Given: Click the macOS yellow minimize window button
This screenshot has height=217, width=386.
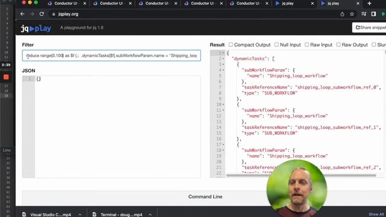Looking at the screenshot, I should tap(30, 2).
